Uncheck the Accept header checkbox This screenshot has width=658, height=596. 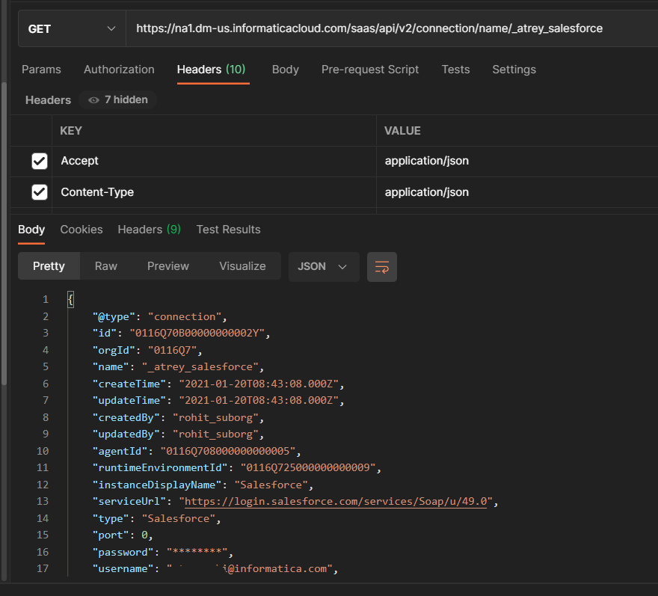point(40,161)
